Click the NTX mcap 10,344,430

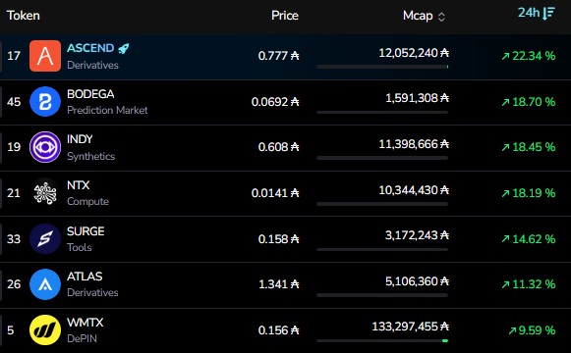click(x=414, y=190)
